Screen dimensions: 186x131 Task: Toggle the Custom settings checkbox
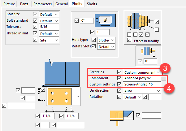(x=119, y=84)
